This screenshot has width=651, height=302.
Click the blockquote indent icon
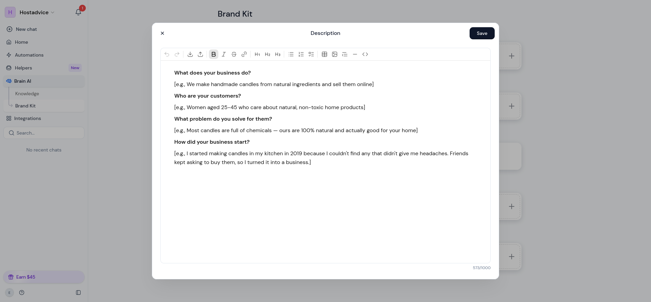coord(345,54)
